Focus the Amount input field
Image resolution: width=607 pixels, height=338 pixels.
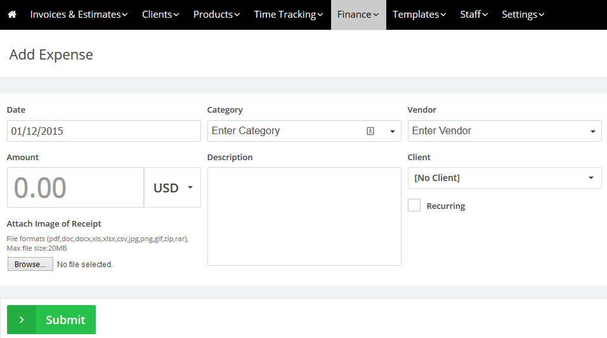point(75,187)
